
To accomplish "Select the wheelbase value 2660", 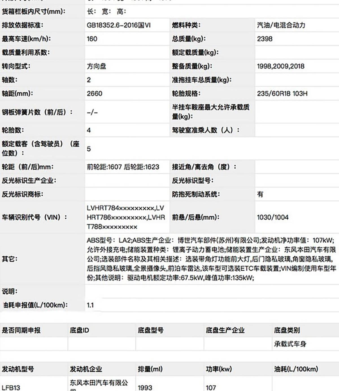I will click(94, 93).
